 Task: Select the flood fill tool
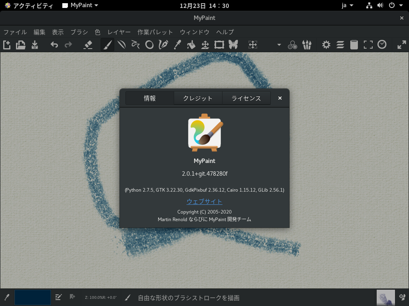tap(191, 45)
